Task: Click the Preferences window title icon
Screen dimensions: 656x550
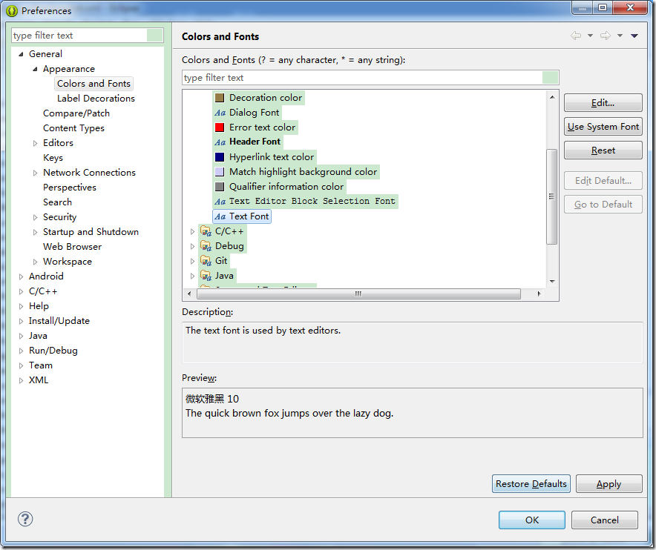Action: pos(12,11)
